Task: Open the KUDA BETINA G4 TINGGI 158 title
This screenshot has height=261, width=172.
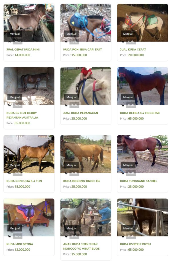Action: point(140,113)
